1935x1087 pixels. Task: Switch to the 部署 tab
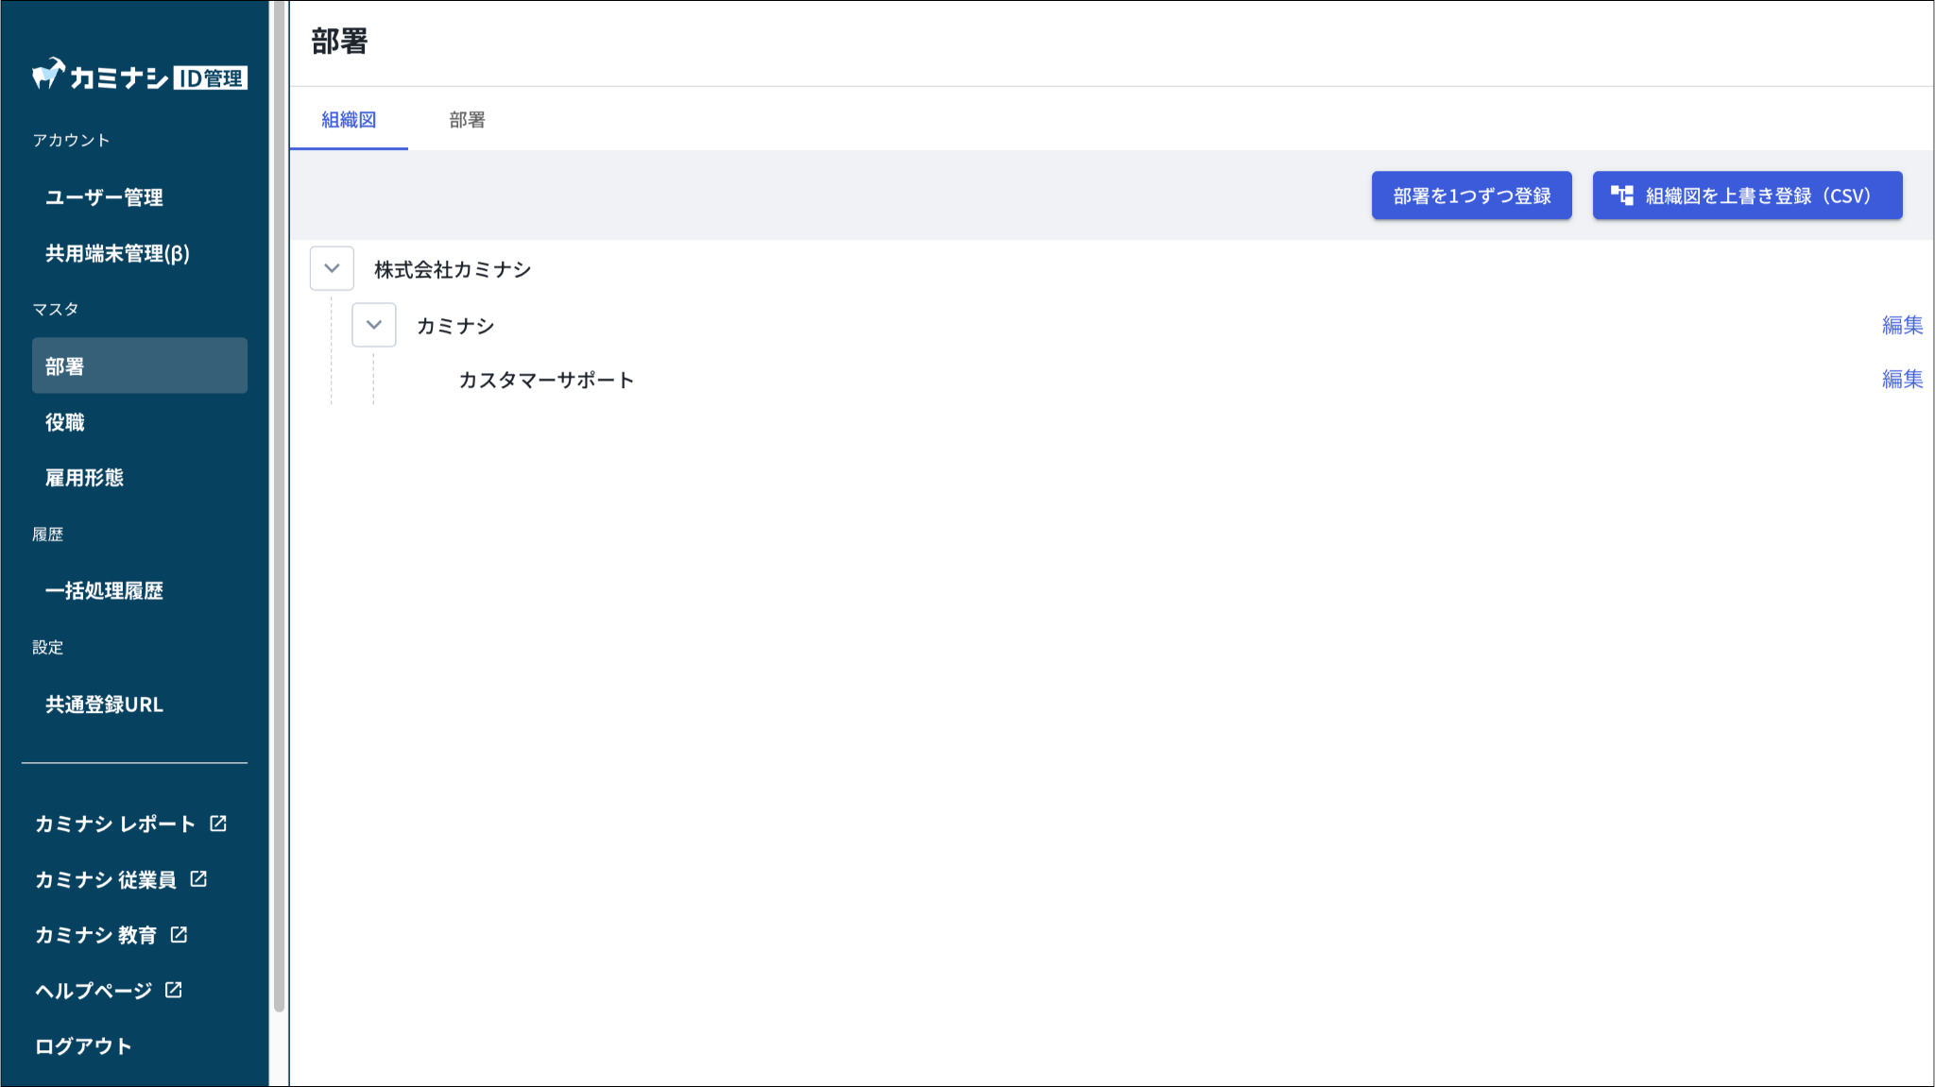(467, 120)
